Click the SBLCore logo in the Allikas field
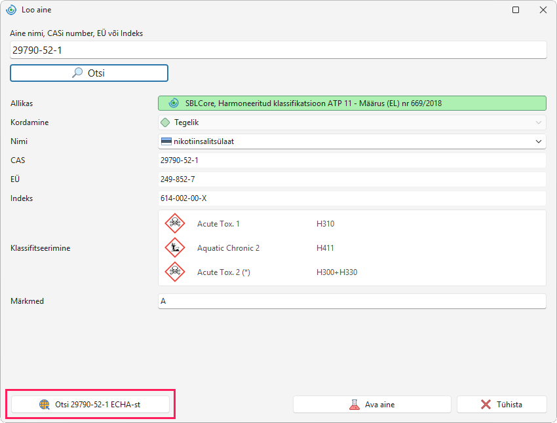Viewport: 557px width, 423px height. 174,103
